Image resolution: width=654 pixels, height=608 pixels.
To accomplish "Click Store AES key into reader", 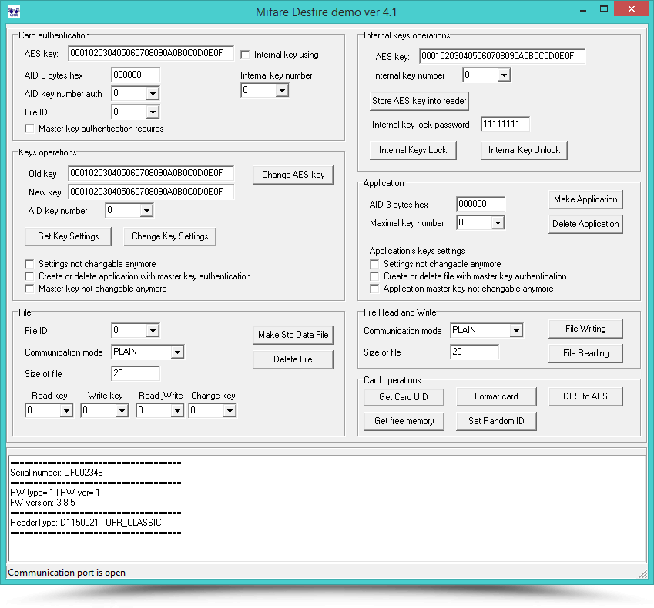I will click(x=419, y=102).
